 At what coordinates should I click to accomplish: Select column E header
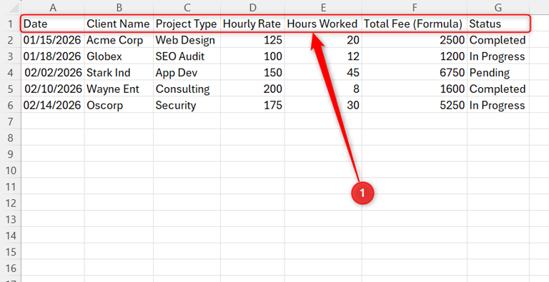coord(323,7)
